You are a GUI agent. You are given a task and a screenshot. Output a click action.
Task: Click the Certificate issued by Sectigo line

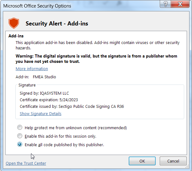[x=72, y=106]
